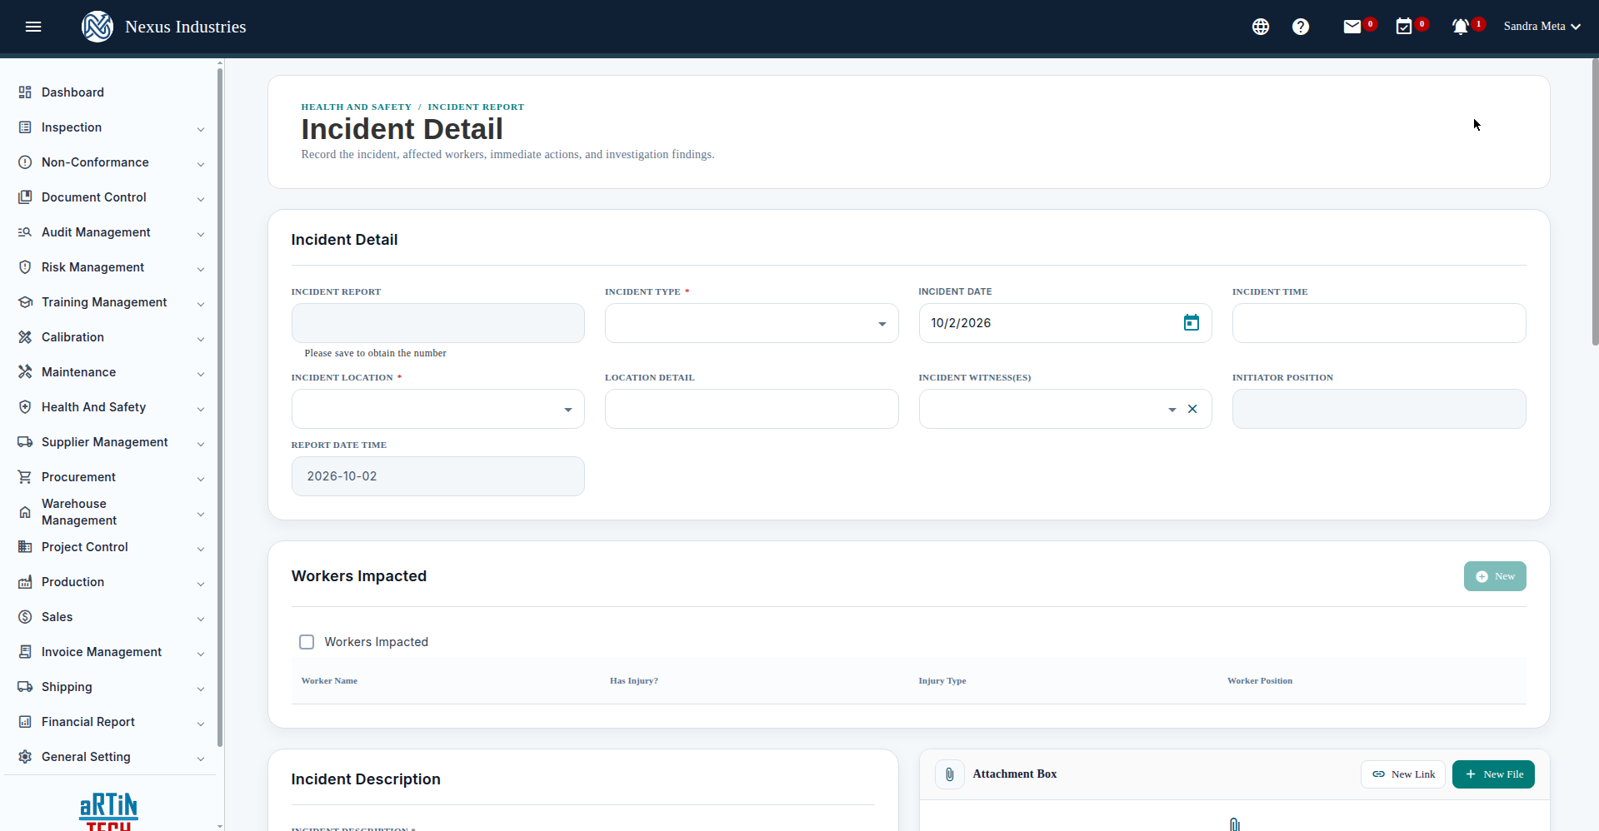Sort by Worker Name column header

(x=329, y=681)
